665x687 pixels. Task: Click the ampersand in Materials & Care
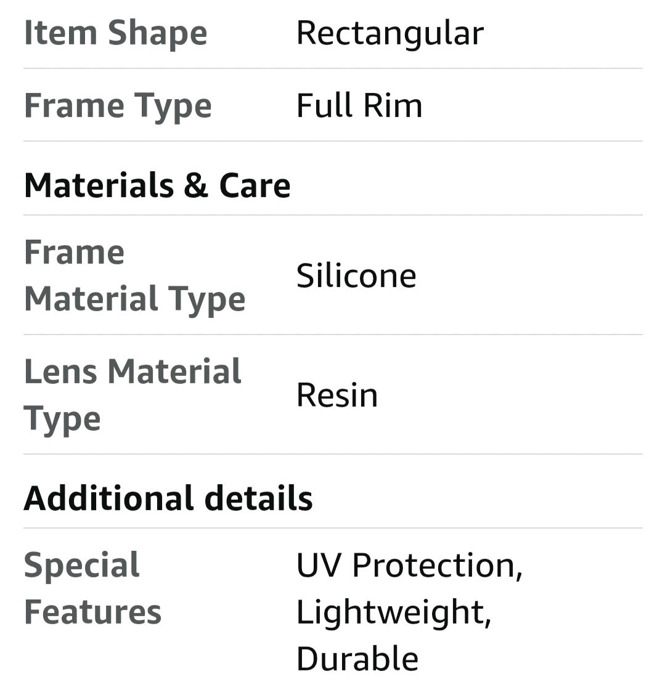click(x=196, y=185)
